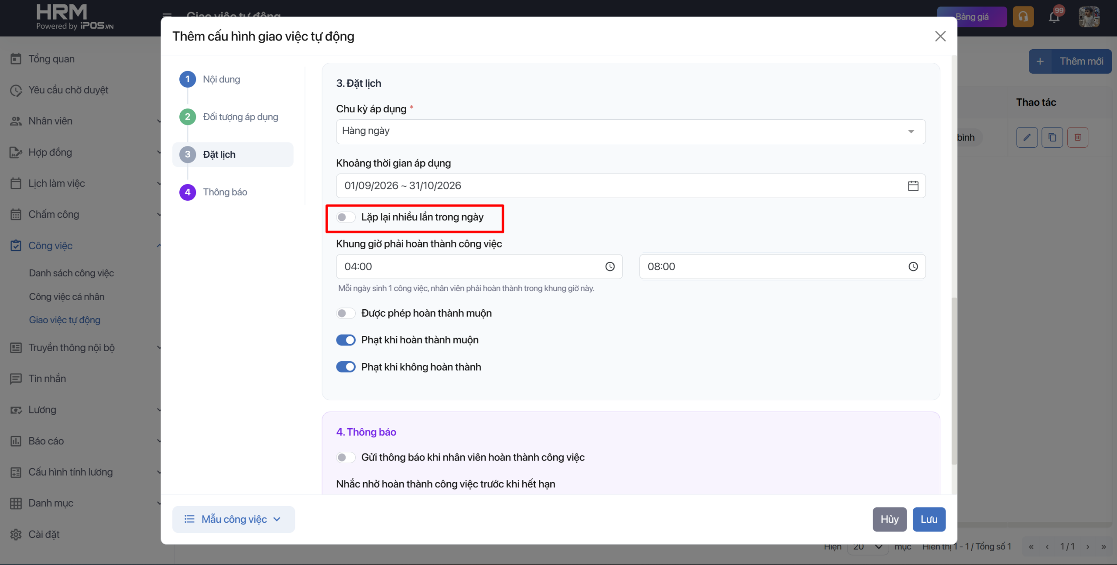This screenshot has height=565, width=1117.
Task: Click the clock icon in 08:00 field
Action: point(913,267)
